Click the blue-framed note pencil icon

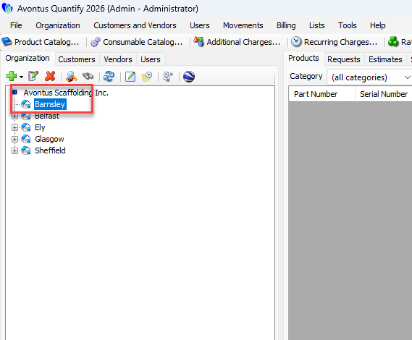(130, 77)
